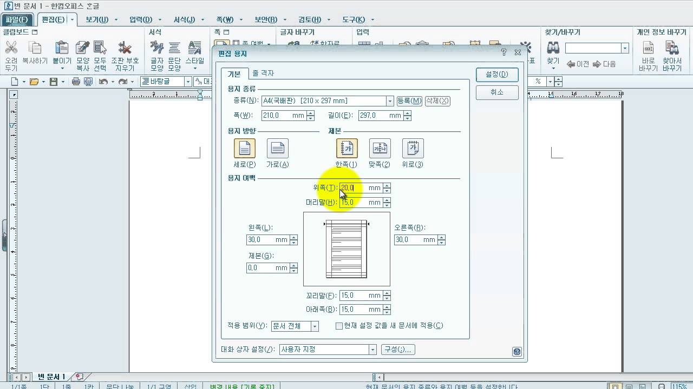The width and height of the screenshot is (693, 389).
Task: Open the 적용 범위 문서 전체 dropdown
Action: 315,326
